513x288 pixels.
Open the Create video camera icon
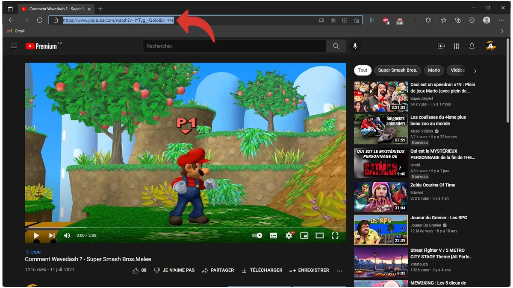441,46
